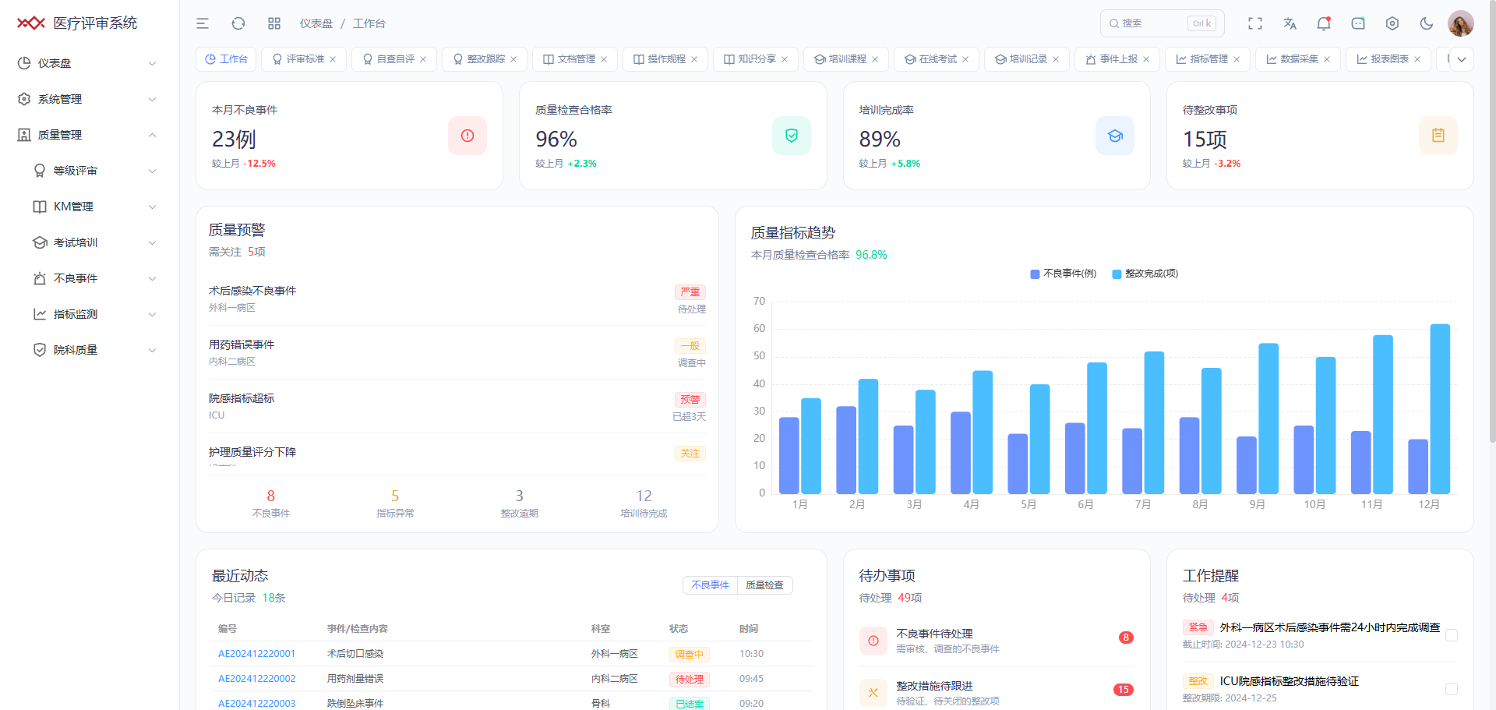Open the user avatar menu
The width and height of the screenshot is (1496, 710).
[x=1461, y=23]
